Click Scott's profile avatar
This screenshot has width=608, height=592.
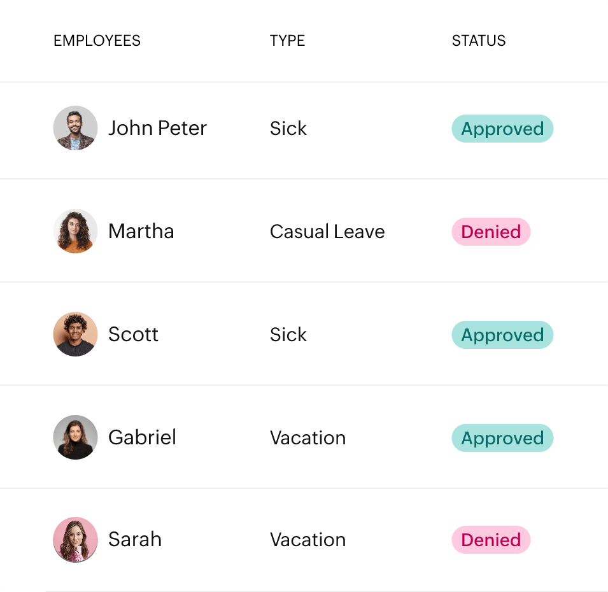point(75,334)
